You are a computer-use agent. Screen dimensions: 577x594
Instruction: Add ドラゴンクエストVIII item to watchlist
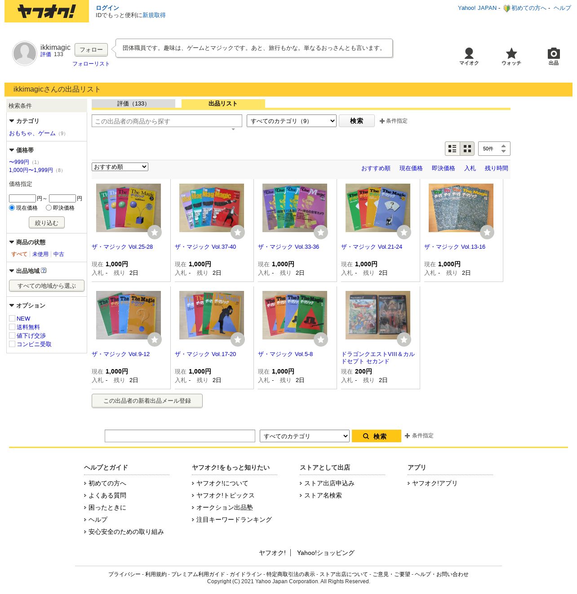[x=404, y=339]
